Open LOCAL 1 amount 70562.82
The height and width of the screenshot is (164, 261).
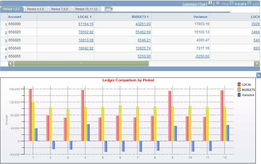click(86, 32)
